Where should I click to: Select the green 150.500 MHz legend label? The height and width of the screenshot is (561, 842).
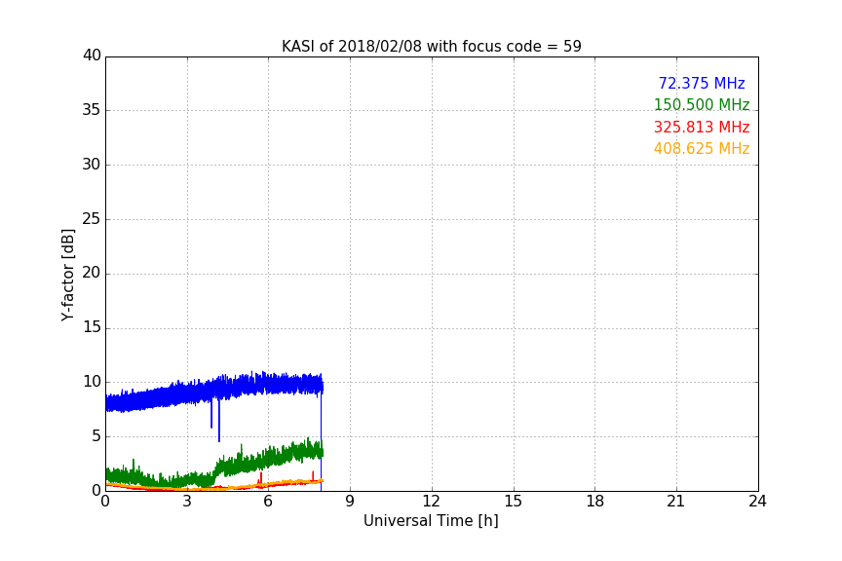pos(702,104)
